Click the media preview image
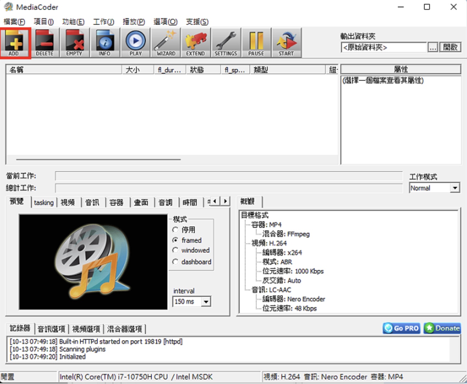 (93, 262)
